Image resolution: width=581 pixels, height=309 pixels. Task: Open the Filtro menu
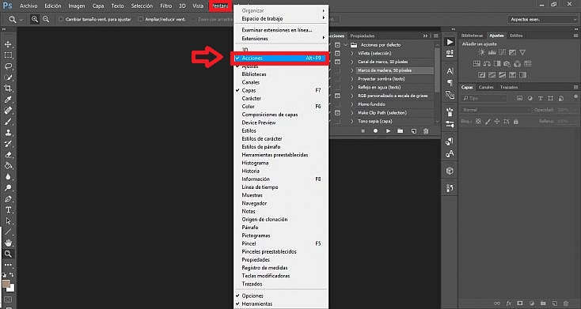click(165, 6)
